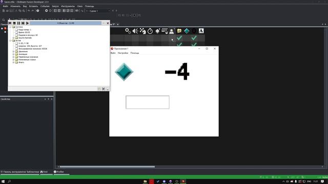Open the События menu

[45, 6]
